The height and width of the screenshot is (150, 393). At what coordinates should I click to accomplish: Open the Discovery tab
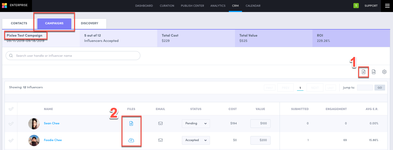click(90, 23)
